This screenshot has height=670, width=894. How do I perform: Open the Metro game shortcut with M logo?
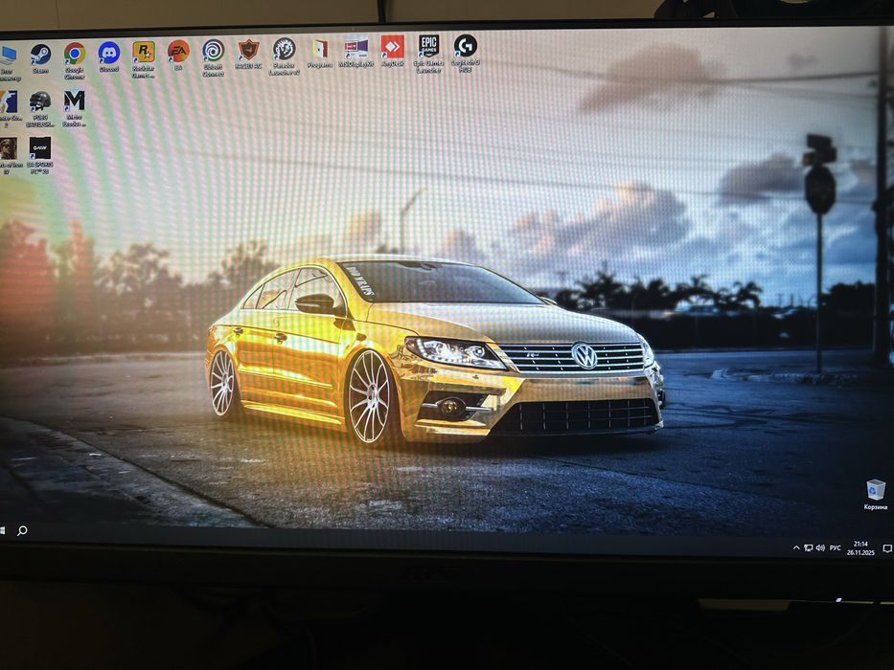(x=74, y=107)
